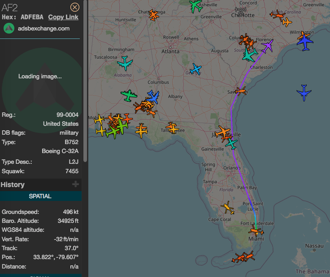Expand History with the plus icon
Image resolution: width=330 pixels, height=277 pixels.
click(75, 184)
